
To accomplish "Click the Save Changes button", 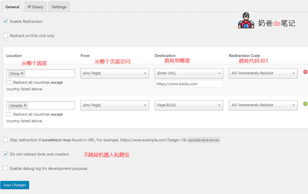I will (x=15, y=185).
